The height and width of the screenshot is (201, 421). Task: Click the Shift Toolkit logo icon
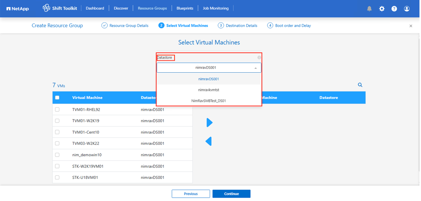tap(46, 8)
